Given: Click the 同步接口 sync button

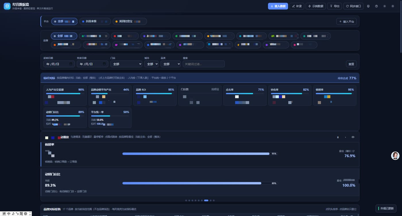Looking at the screenshot, I should coord(353,6).
